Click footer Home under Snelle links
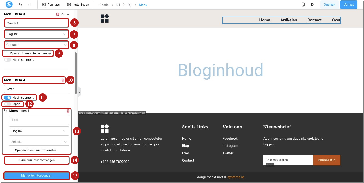 click(187, 139)
